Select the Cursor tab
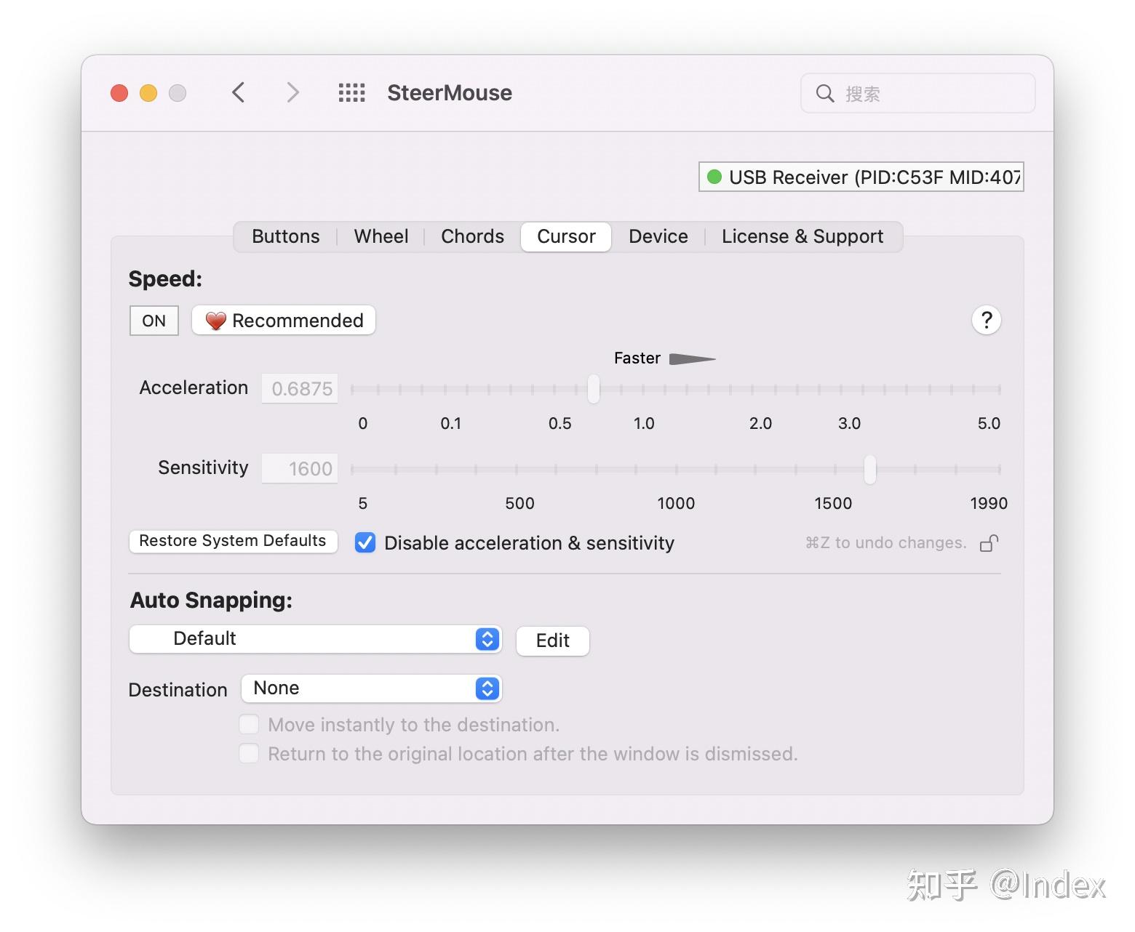This screenshot has height=932, width=1135. 566,237
